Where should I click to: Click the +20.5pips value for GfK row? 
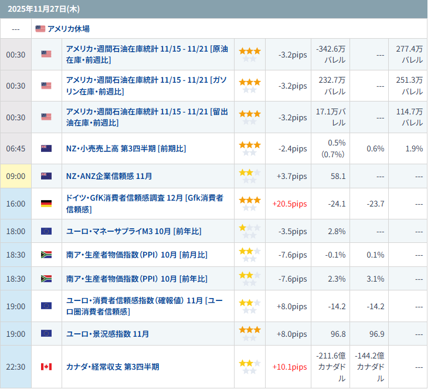tap(289, 204)
